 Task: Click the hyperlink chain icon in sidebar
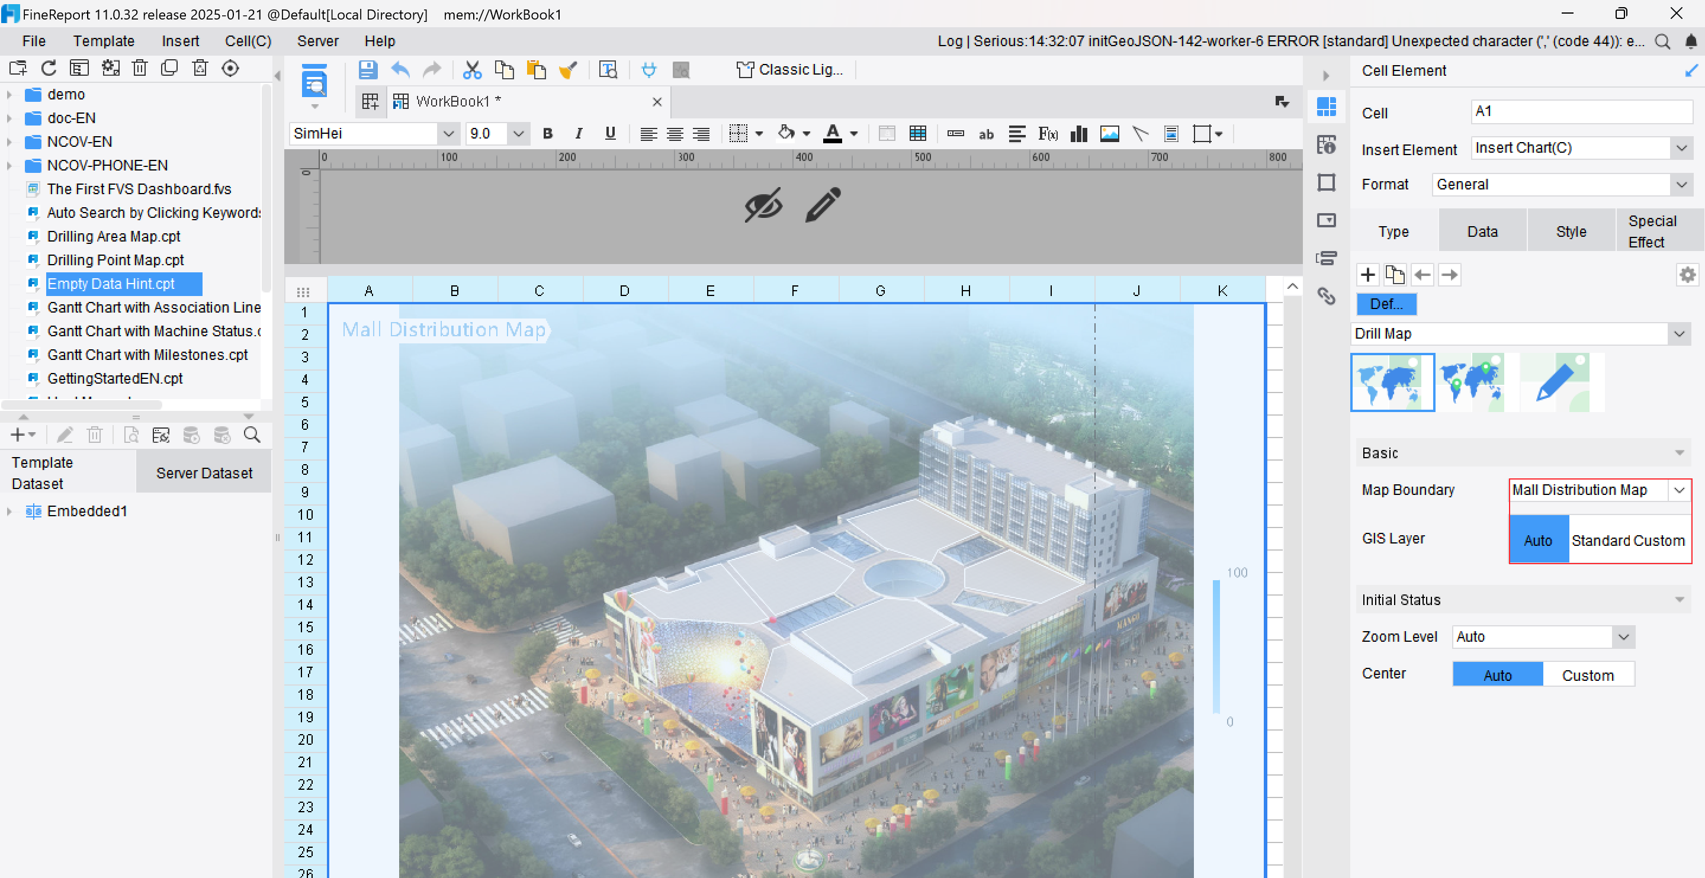point(1326,296)
